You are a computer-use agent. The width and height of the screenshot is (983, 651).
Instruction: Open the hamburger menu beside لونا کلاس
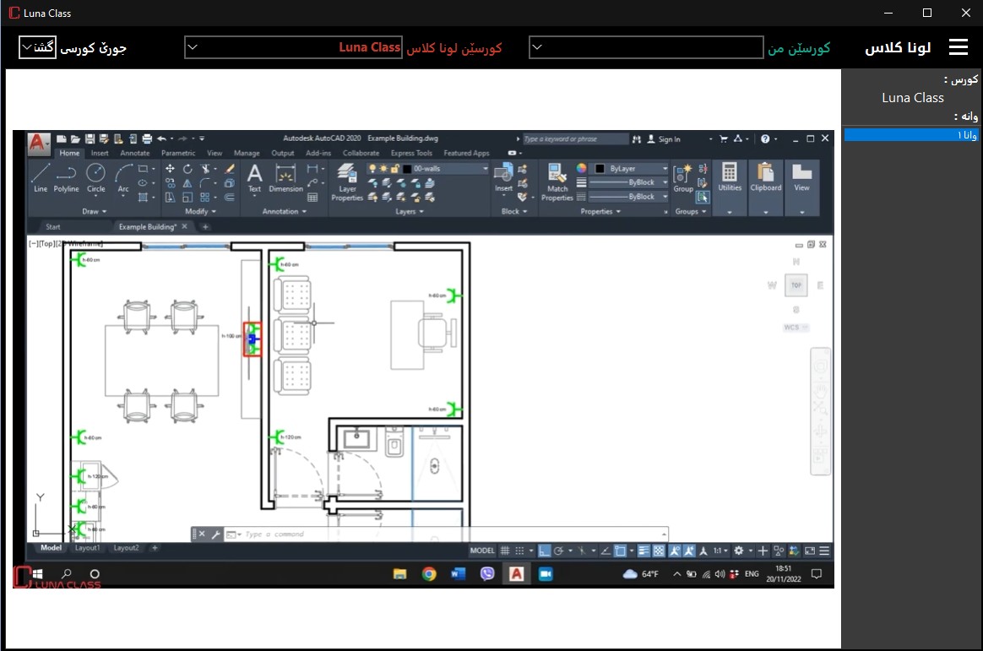tap(959, 47)
